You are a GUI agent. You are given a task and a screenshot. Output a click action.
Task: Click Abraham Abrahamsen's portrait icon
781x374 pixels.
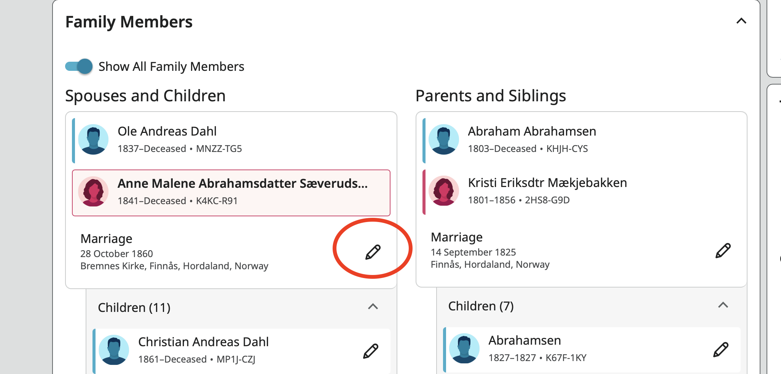coord(443,139)
